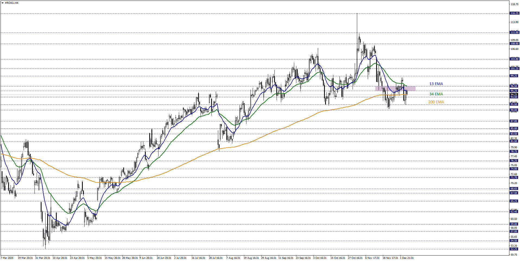Click the 116.25 price level tag
Image resolution: width=520 pixels, height=261 pixels.
tap(514, 13)
